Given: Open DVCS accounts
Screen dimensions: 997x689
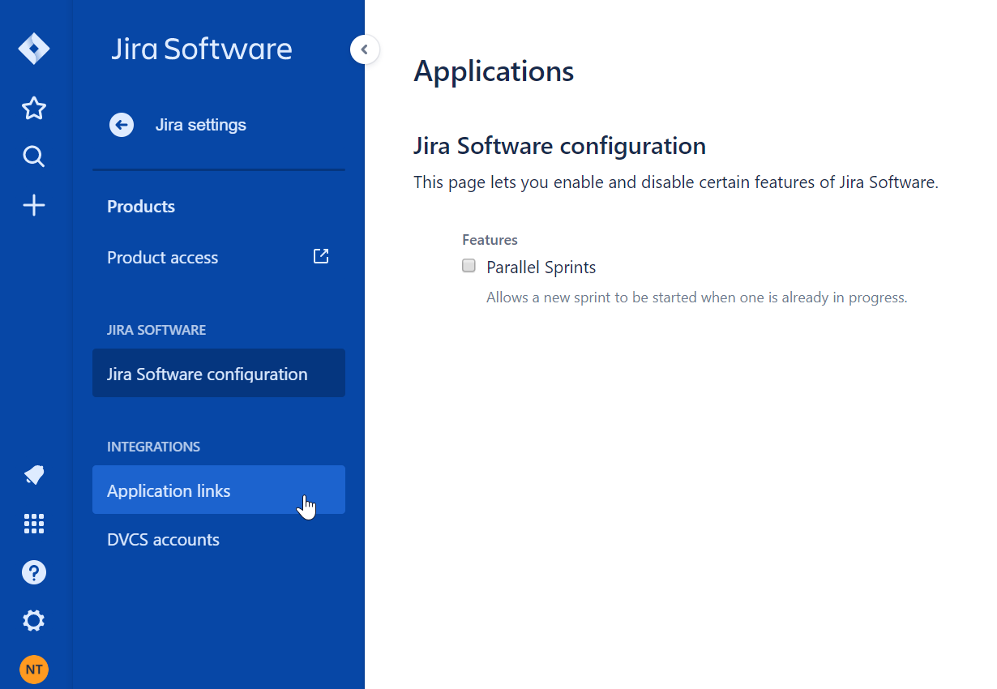Looking at the screenshot, I should tap(219, 540).
